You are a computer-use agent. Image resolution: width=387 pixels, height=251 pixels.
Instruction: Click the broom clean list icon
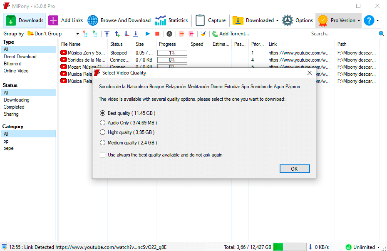(x=203, y=34)
